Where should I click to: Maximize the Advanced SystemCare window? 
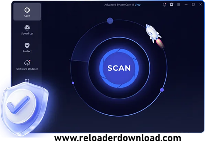(193, 4)
